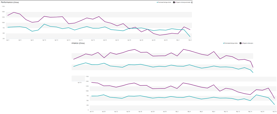The image size is (277, 114).
Task: Click the 'Performance (Clicks)' title of top chart
Action: click(10, 2)
